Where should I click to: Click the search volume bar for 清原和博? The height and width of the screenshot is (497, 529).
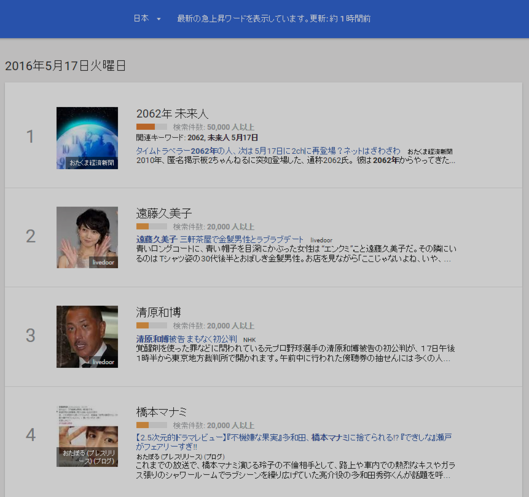151,325
